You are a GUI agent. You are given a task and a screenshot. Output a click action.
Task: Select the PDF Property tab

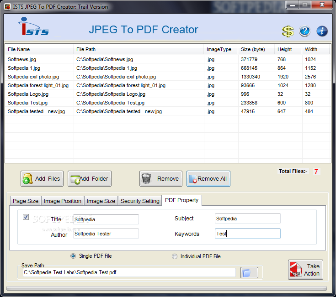coord(182,200)
